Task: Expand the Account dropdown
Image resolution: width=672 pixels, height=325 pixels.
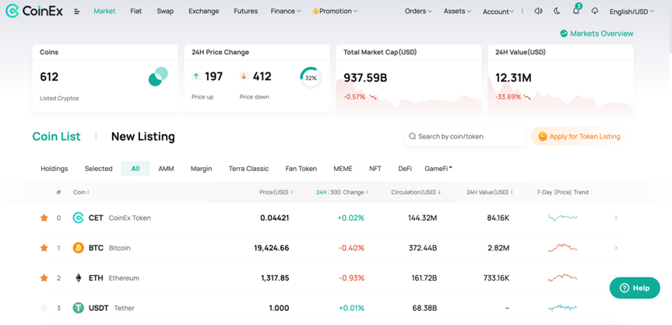Action: pos(498,12)
